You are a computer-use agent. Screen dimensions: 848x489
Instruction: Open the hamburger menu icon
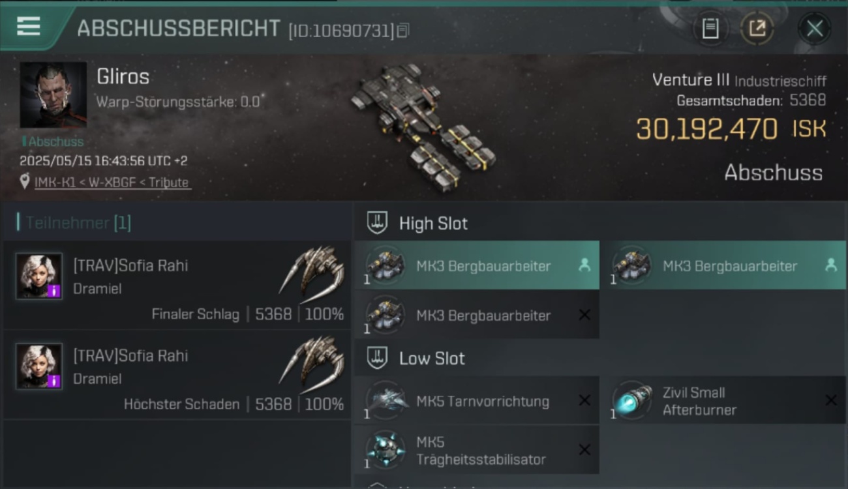click(x=29, y=27)
